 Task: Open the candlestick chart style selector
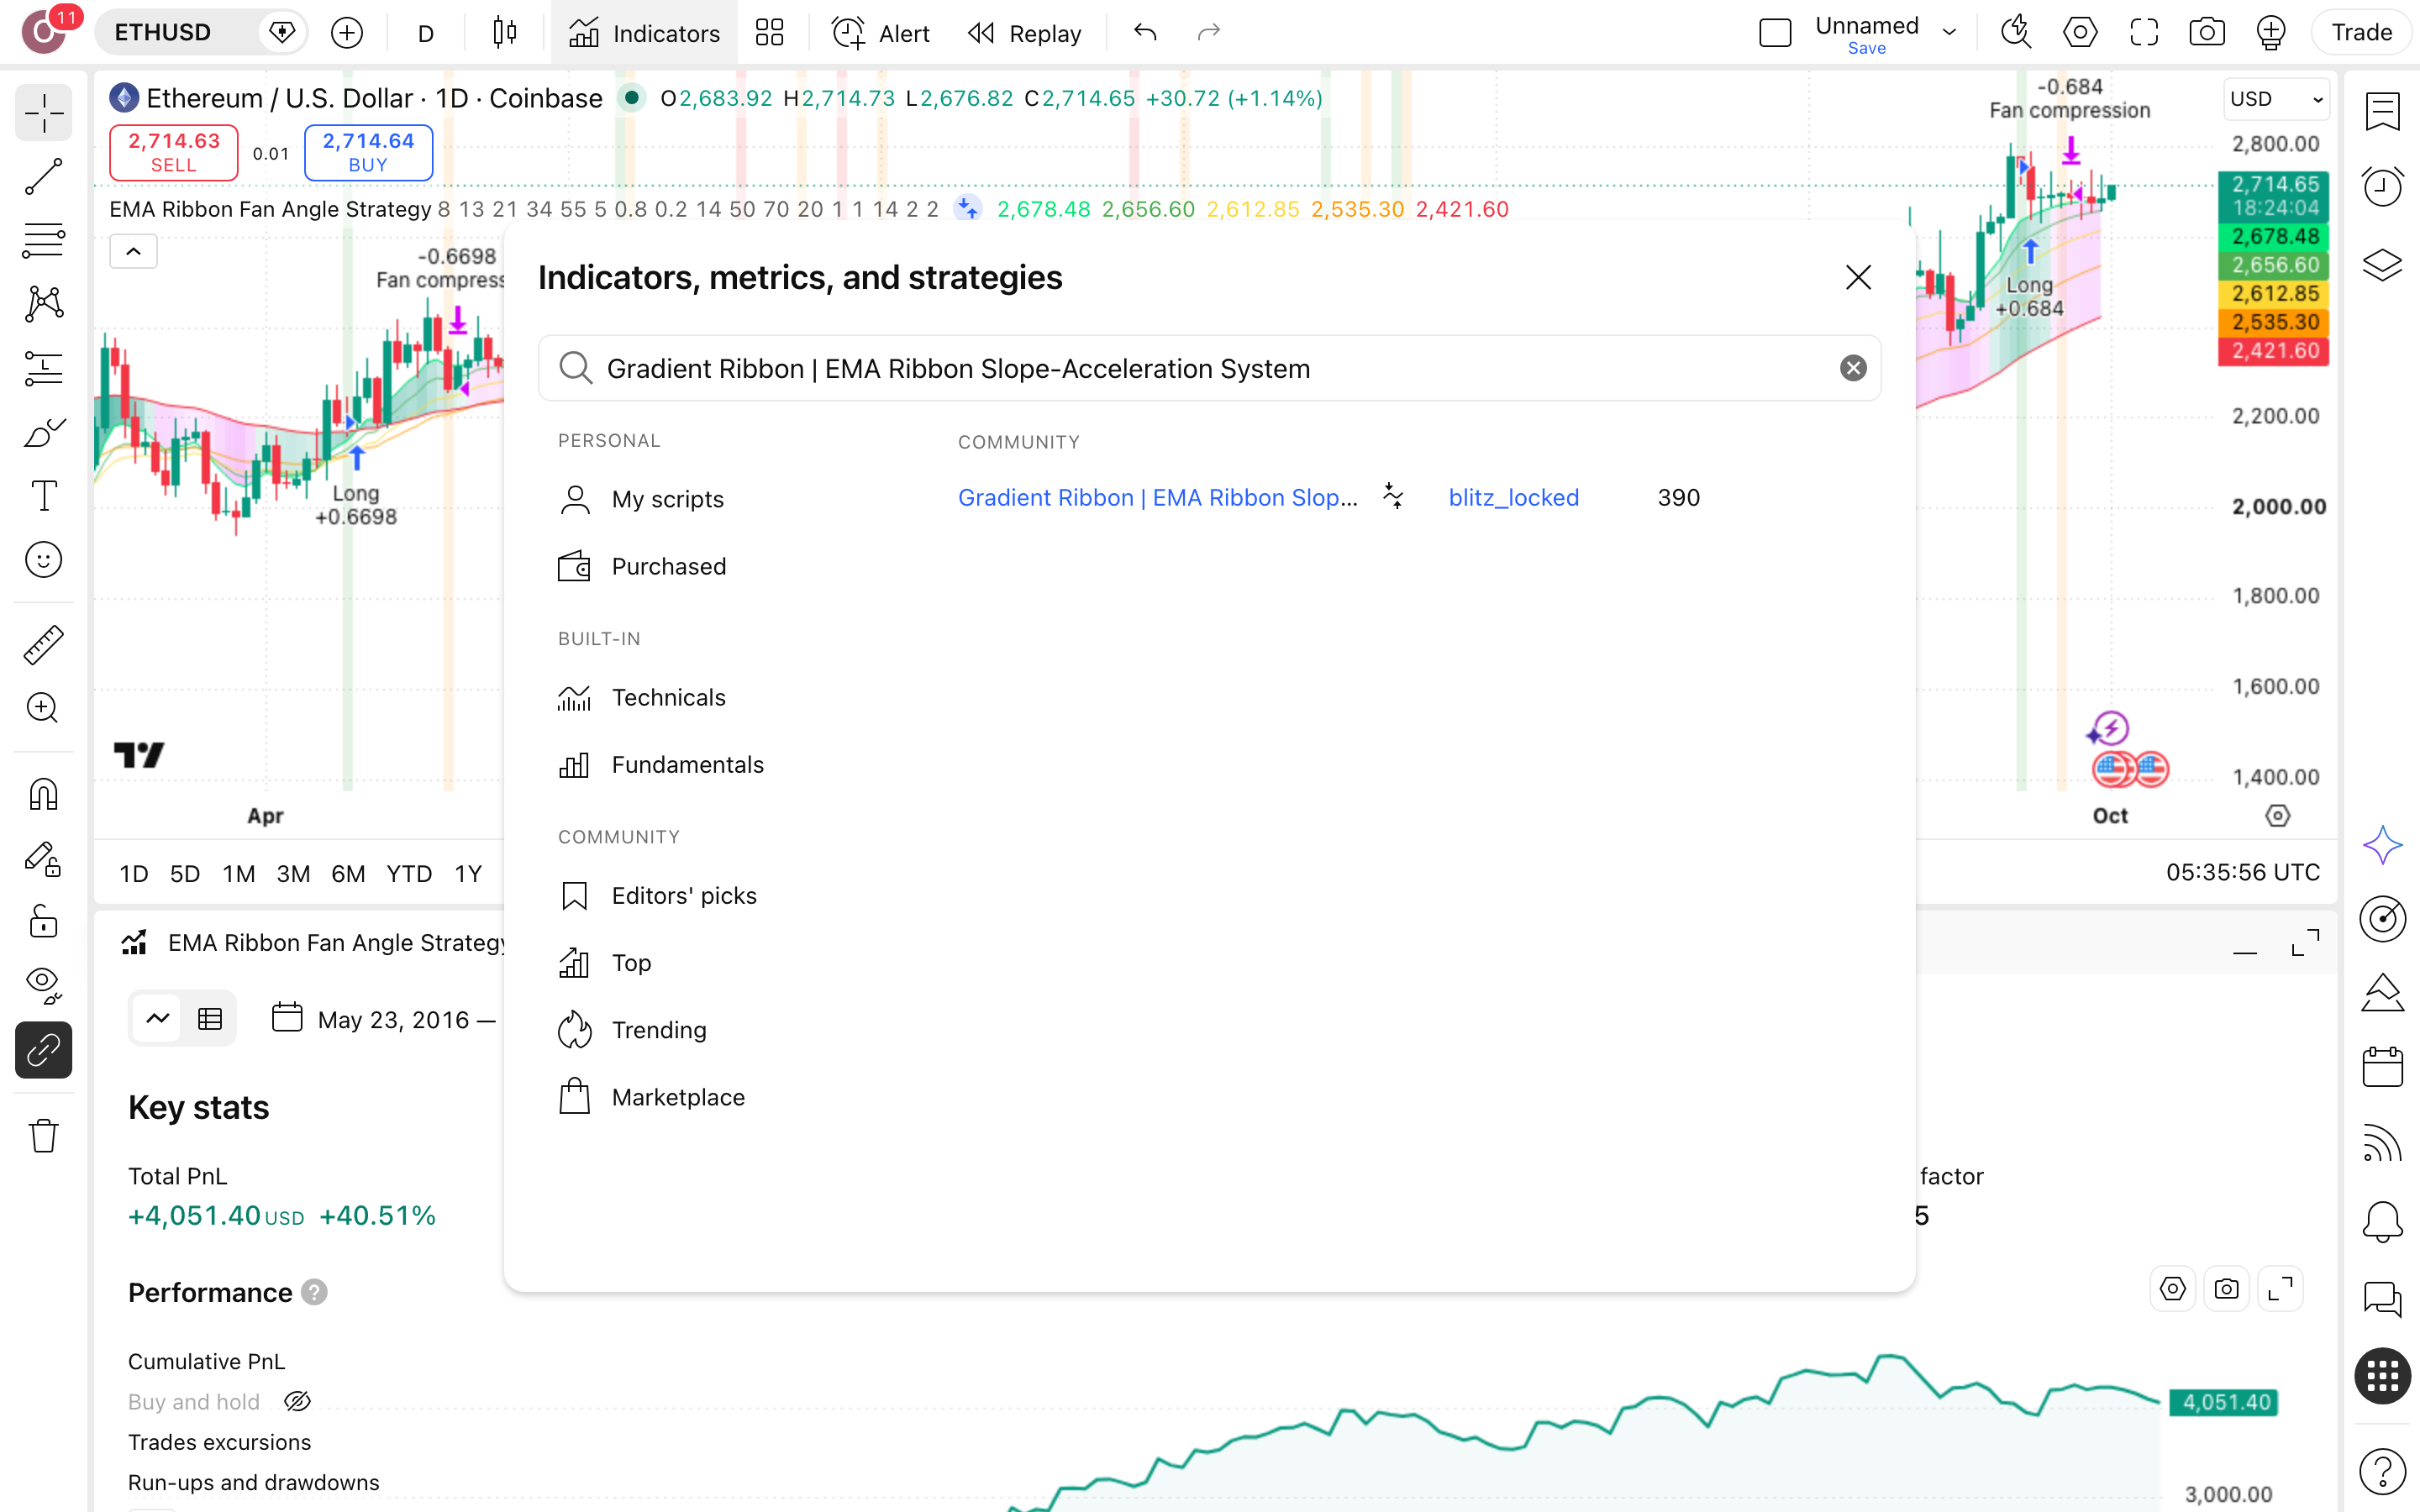505,33
